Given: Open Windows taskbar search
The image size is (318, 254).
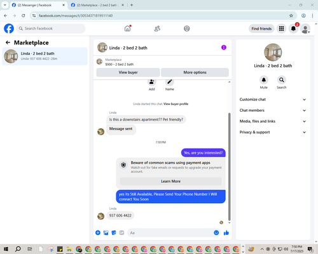Looking at the screenshot, I should [x=18, y=249].
